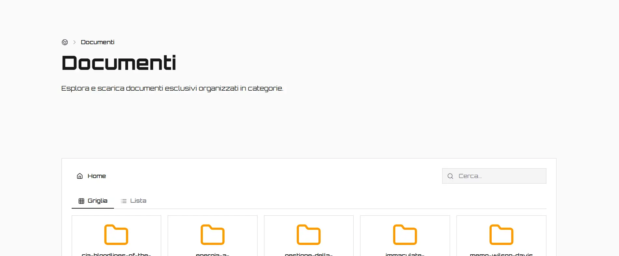
Task: Open the energia-a folder icon
Action: (213, 235)
